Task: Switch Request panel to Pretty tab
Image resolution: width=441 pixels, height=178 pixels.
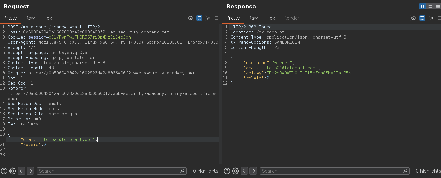Action: click(10, 18)
